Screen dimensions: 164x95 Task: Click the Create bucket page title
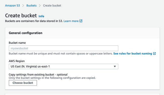tap(21, 15)
